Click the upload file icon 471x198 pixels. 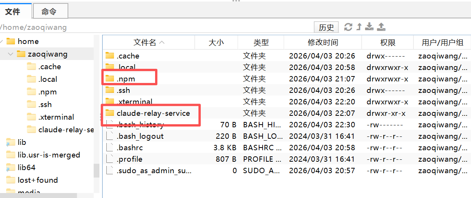point(381,27)
